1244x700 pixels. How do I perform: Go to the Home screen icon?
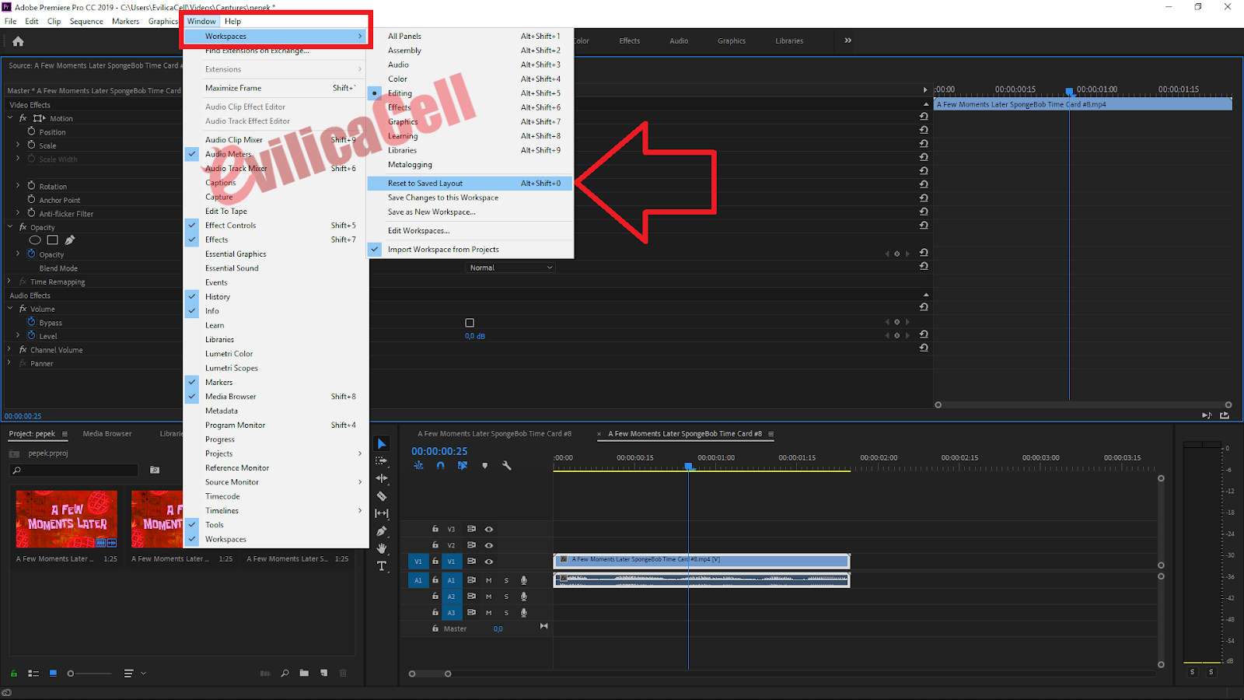click(x=18, y=41)
